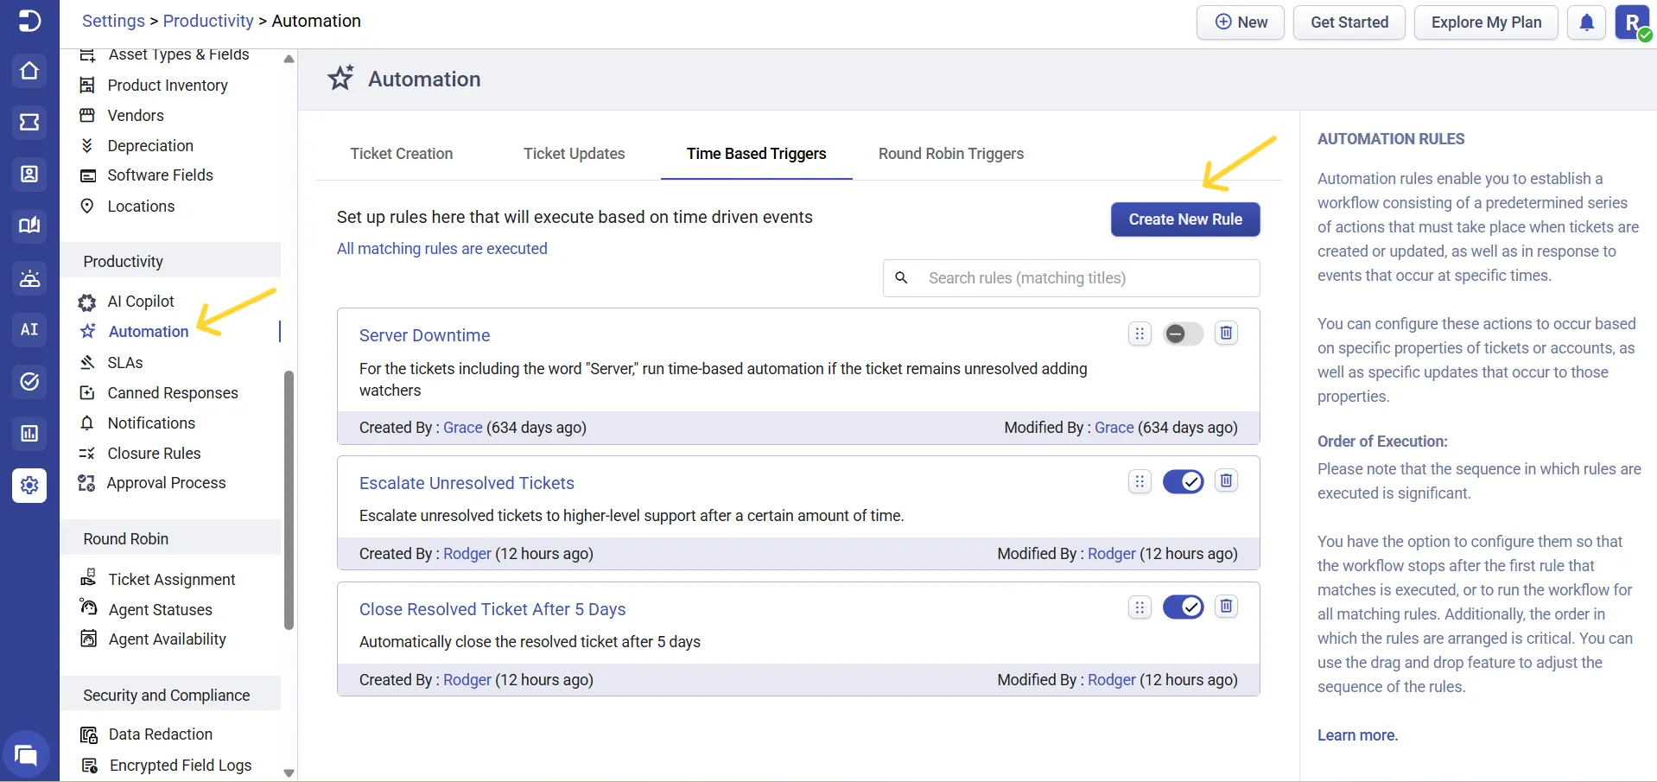Go to Productivity in the breadcrumb
1657x782 pixels.
[208, 21]
